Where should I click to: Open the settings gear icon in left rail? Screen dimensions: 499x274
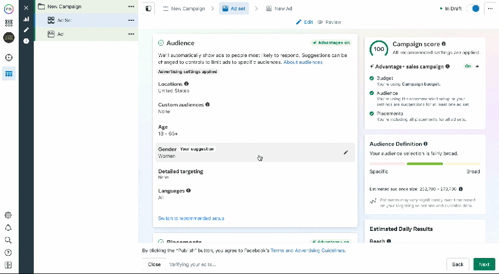tap(8, 215)
